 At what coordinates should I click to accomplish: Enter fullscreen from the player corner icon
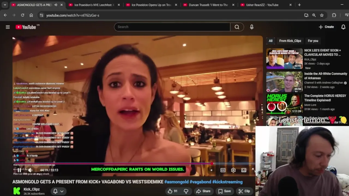[253, 170]
